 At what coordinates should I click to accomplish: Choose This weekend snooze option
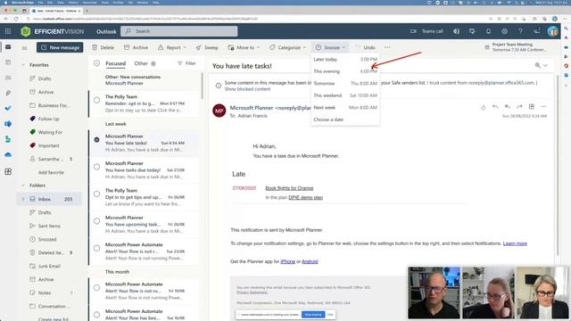(345, 95)
